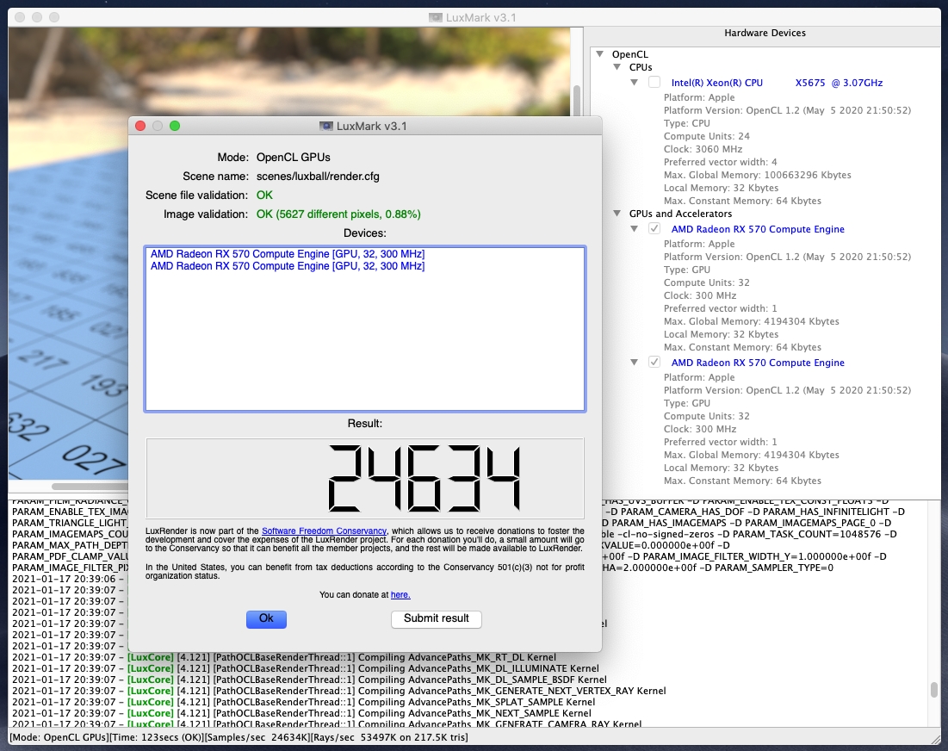Select the Intel(R) Xeon(R) CPU X5675 tree item
This screenshot has height=751, width=948.
(x=777, y=83)
